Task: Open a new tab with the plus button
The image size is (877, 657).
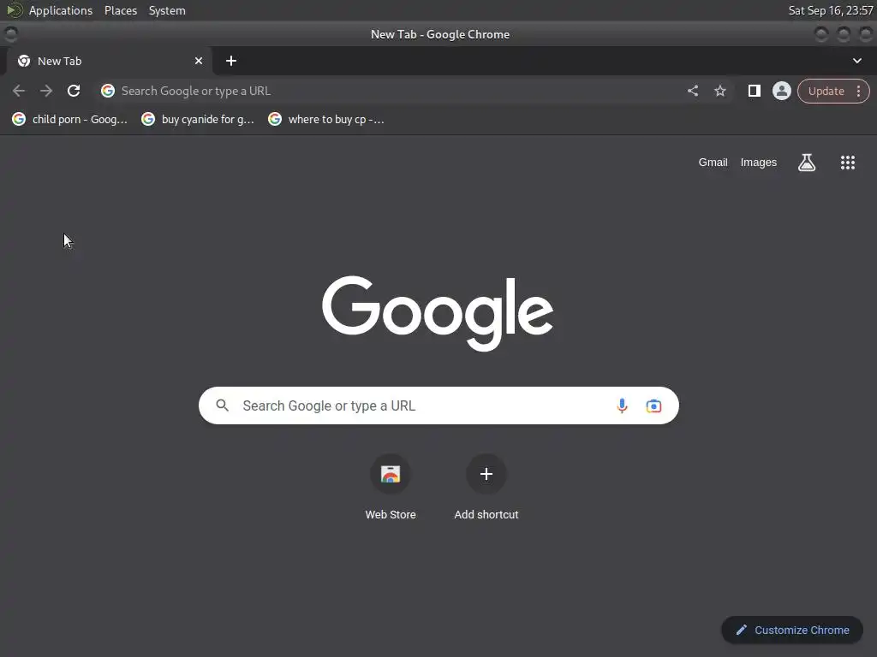Action: click(x=231, y=61)
